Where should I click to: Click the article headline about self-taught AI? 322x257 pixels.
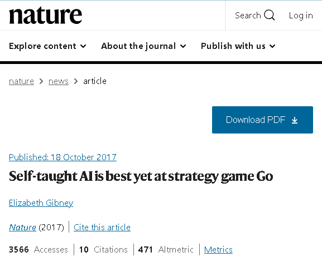click(x=141, y=176)
